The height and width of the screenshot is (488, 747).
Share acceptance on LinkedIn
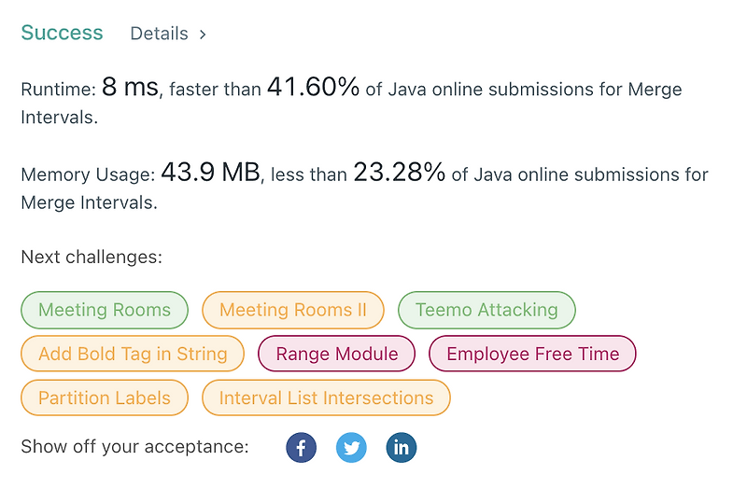coord(402,448)
